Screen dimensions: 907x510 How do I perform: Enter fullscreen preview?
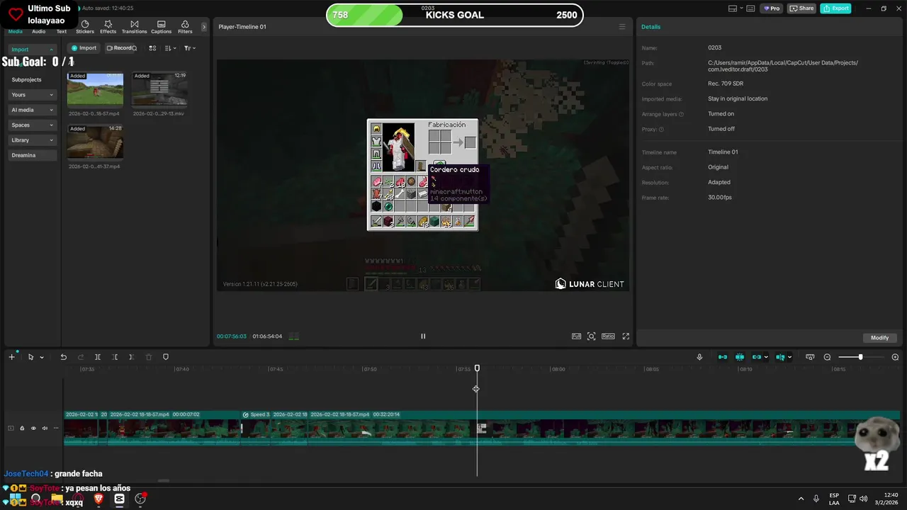626,336
